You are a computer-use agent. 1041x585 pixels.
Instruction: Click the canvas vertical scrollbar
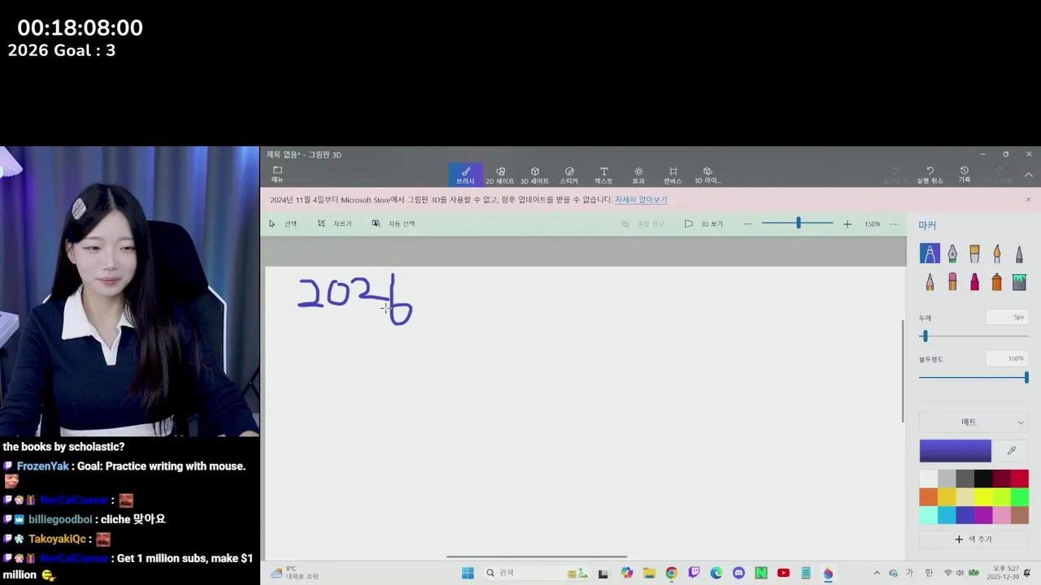point(903,370)
